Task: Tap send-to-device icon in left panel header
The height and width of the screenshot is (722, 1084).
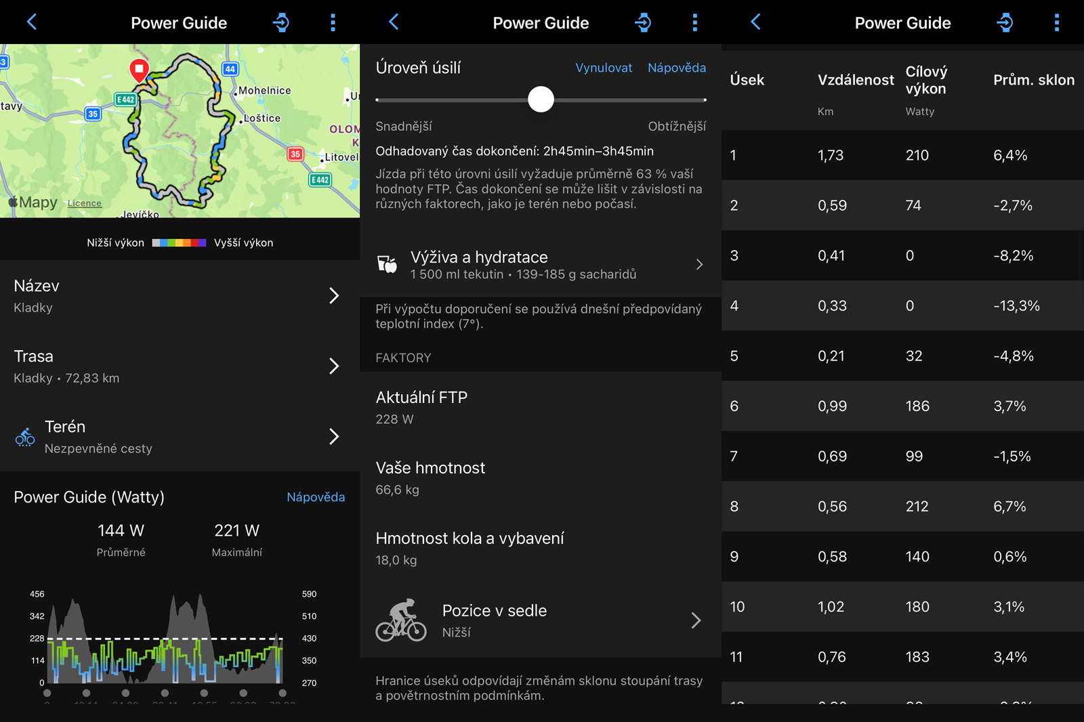Action: pos(280,23)
